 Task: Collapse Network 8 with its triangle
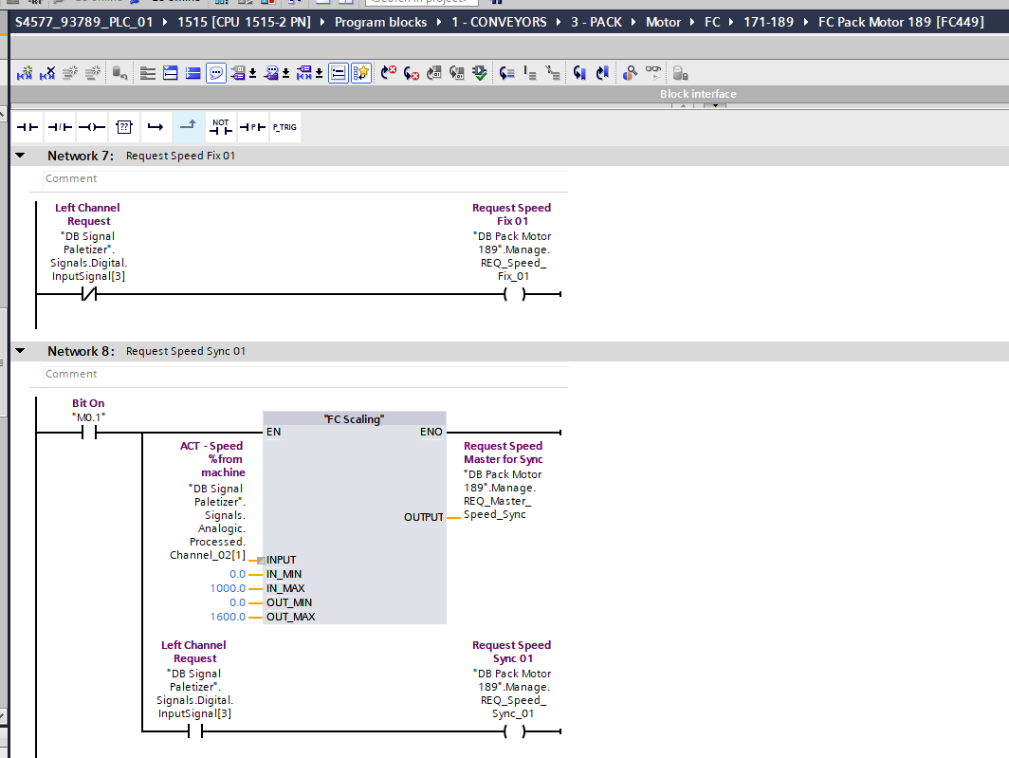20,351
